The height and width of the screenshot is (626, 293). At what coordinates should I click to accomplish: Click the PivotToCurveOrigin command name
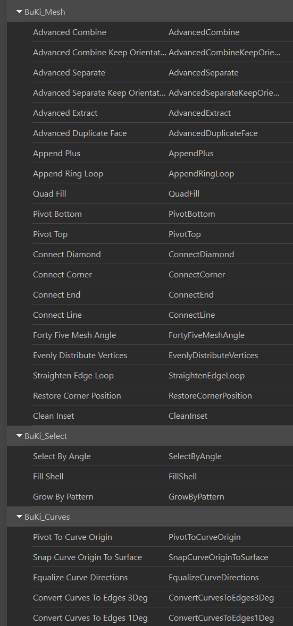pyautogui.click(x=205, y=537)
